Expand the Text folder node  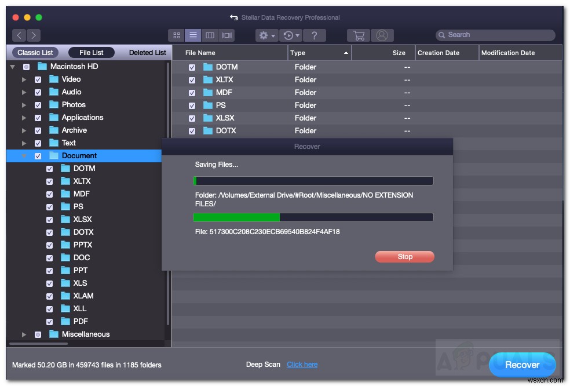24,143
